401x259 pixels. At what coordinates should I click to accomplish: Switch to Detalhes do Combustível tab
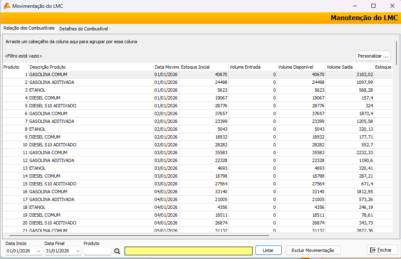tap(83, 29)
